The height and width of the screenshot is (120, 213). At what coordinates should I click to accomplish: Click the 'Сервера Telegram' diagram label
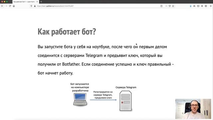click(126, 87)
